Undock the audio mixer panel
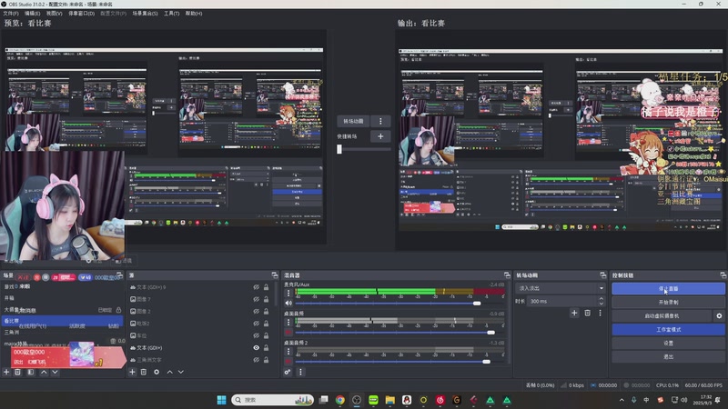The image size is (728, 409). click(x=507, y=275)
